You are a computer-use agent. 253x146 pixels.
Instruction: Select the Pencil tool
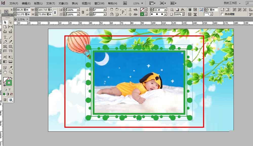pyautogui.click(x=10, y=42)
